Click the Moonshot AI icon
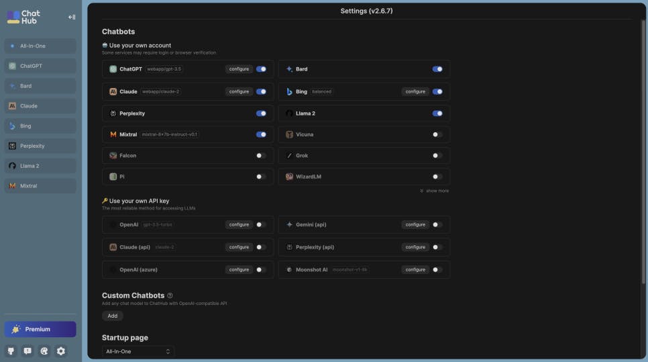Viewport: 648px width, 362px height. pyautogui.click(x=289, y=270)
